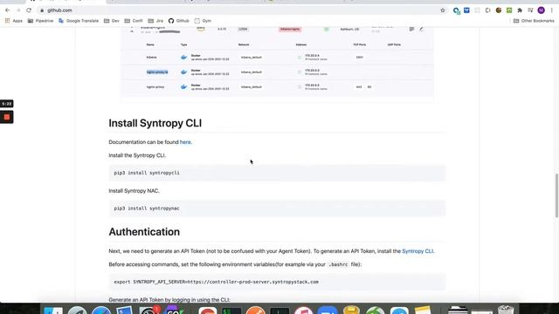Click the 'Install Syntropy NAC.' text
Viewport: 559px width, 314px height.
134,191
